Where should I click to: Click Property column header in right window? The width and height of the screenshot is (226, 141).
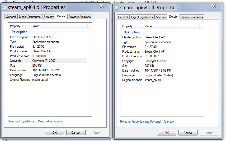[131, 26]
